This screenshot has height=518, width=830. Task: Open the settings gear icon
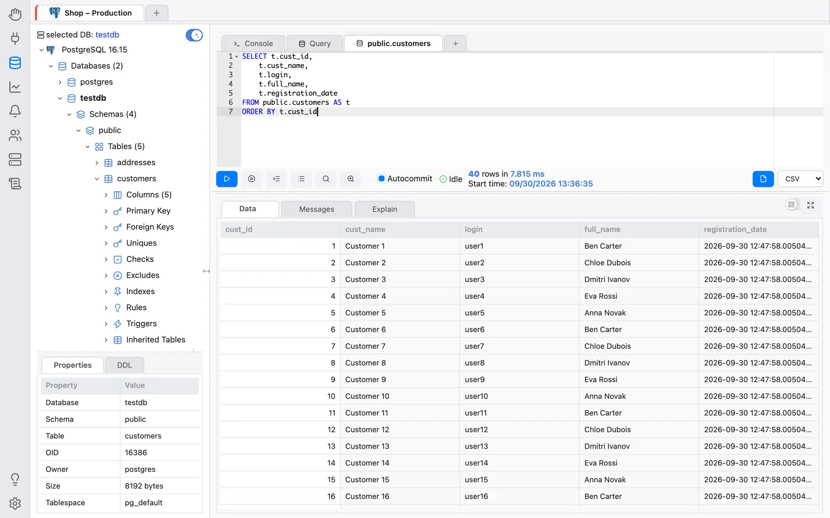15,503
